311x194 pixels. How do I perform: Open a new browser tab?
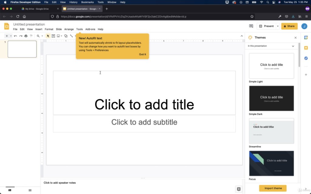(107, 9)
